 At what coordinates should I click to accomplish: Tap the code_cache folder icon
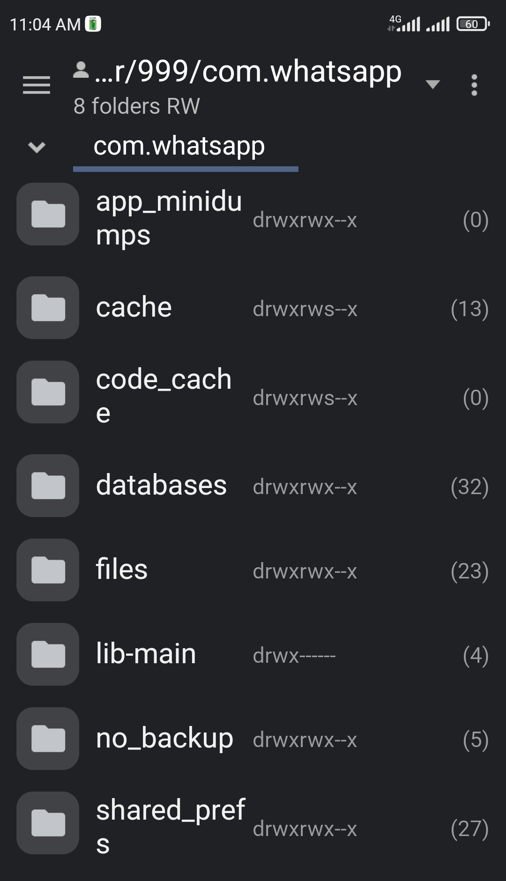(48, 392)
